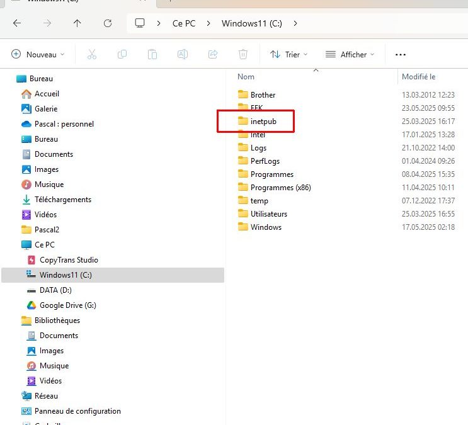Select the PerfLogs folder
This screenshot has height=425, width=468.
(265, 161)
